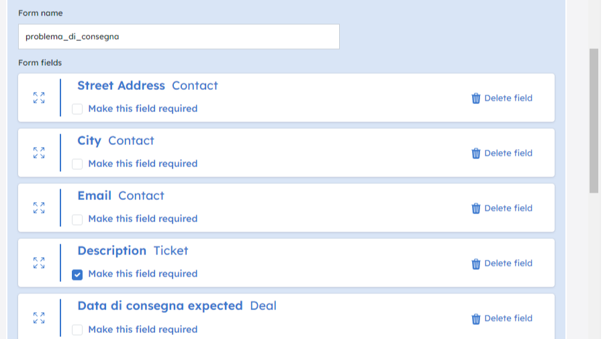Enable required checkbox for City field
Screen dimensions: 603x339
pos(77,164)
